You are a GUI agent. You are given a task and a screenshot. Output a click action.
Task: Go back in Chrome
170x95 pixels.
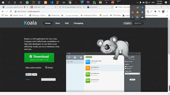[x=3, y=11]
